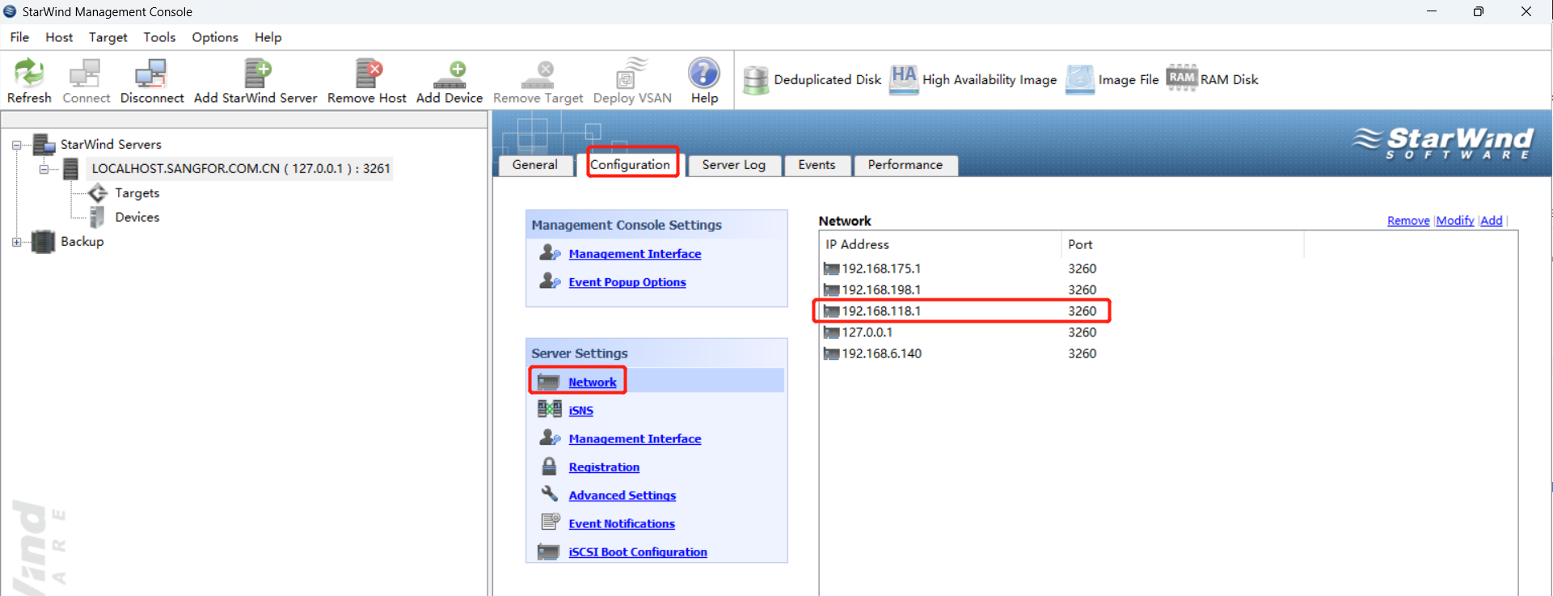The height and width of the screenshot is (596, 1553).
Task: Click the StarWind Servers root icon
Action: (x=44, y=145)
